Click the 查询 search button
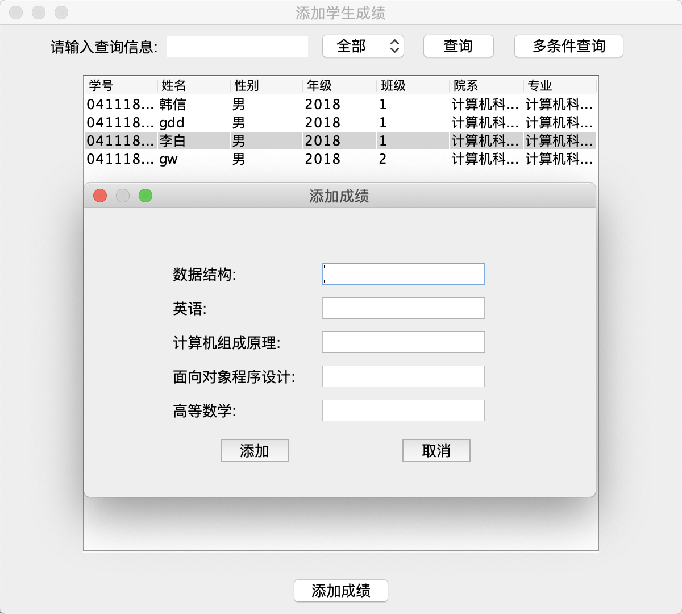682x614 pixels. pyautogui.click(x=458, y=46)
